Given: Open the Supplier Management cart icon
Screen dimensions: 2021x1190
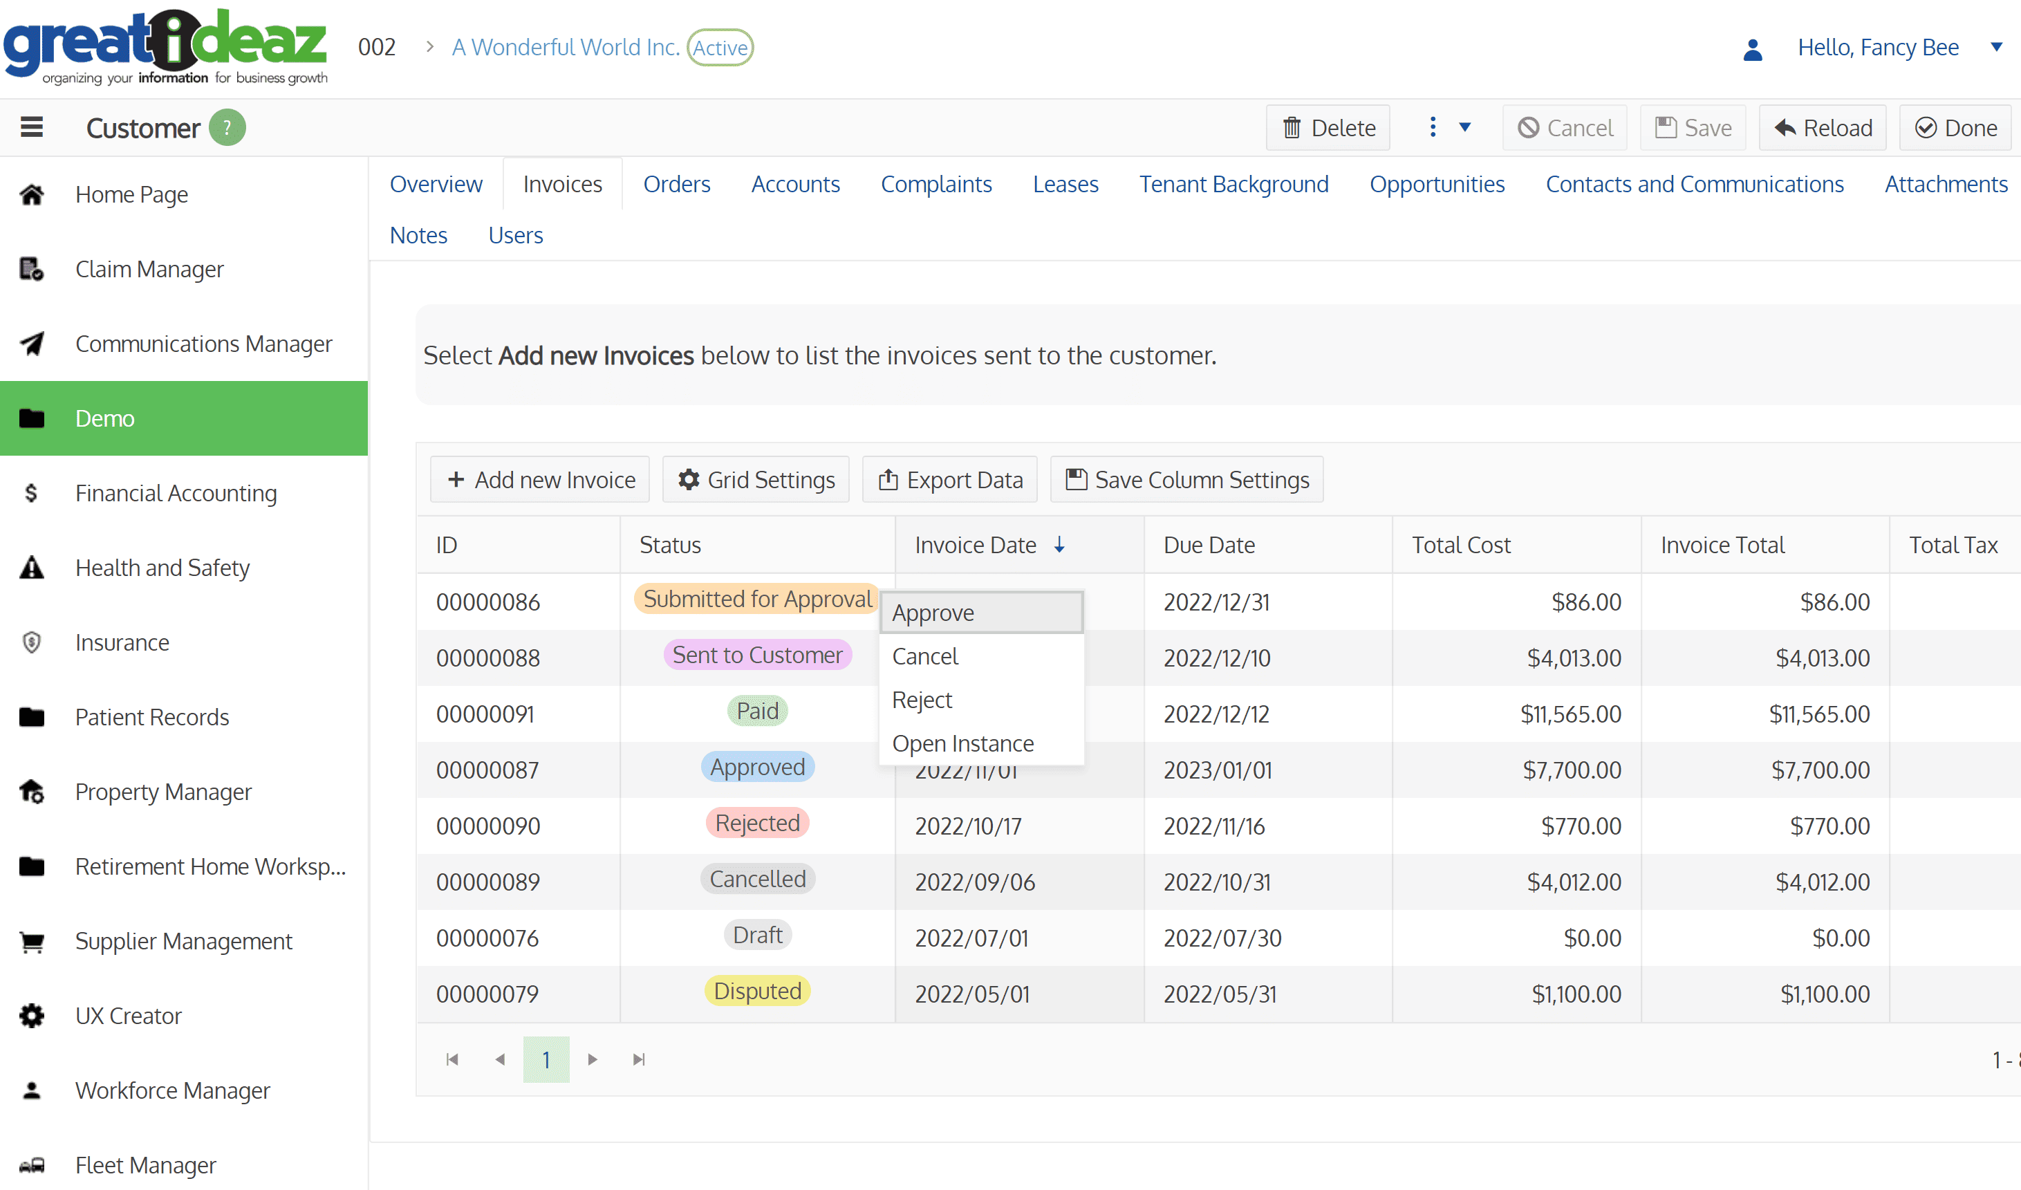Looking at the screenshot, I should 31,941.
